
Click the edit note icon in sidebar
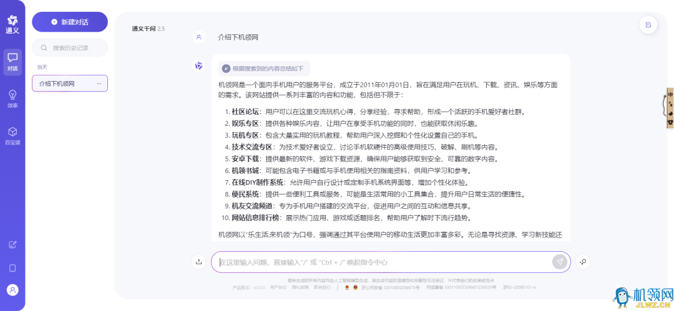(12, 245)
